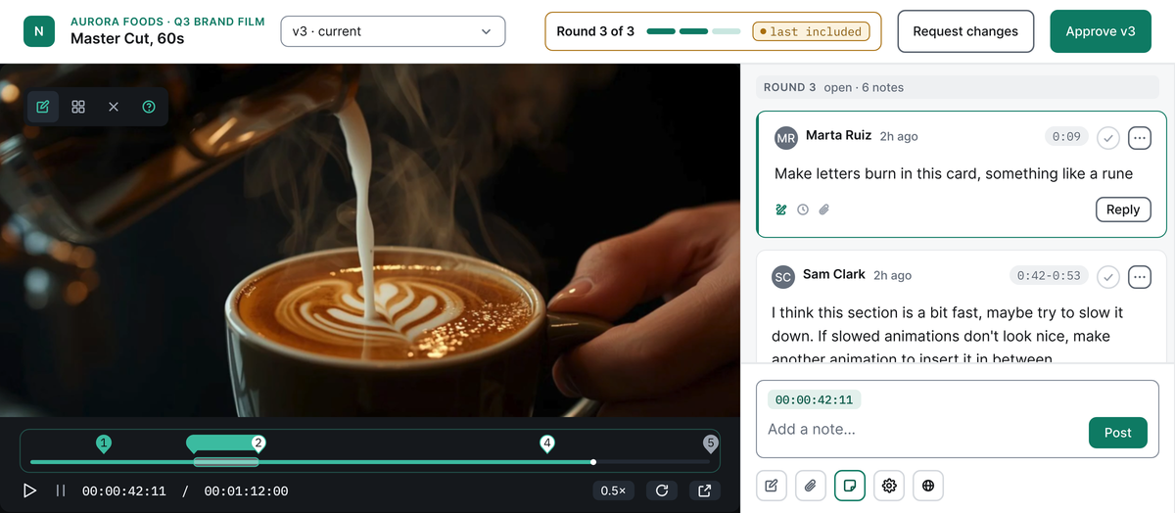Image resolution: width=1175 pixels, height=513 pixels.
Task: Jump to timeline marker 1
Action: point(104,443)
